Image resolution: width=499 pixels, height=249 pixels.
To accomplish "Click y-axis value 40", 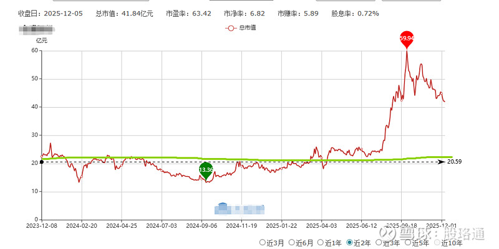I will click(x=34, y=107).
